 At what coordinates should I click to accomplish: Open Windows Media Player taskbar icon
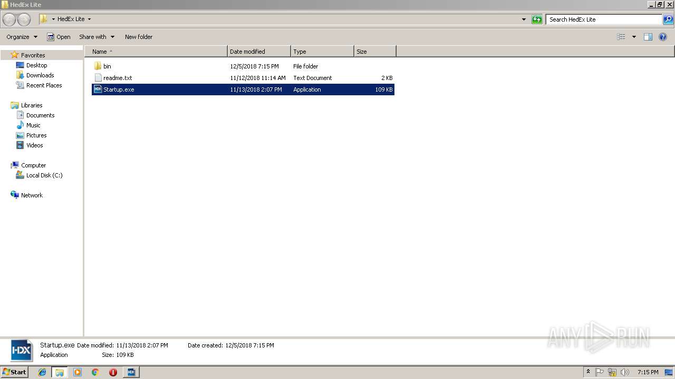tap(78, 372)
